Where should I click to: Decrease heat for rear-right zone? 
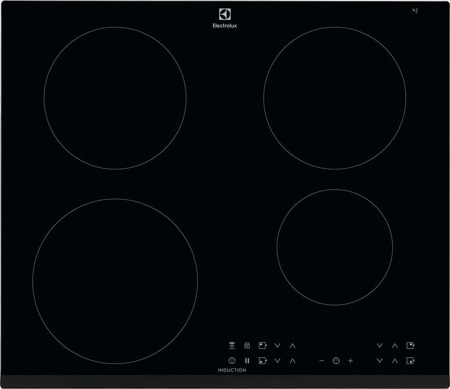[x=380, y=346]
